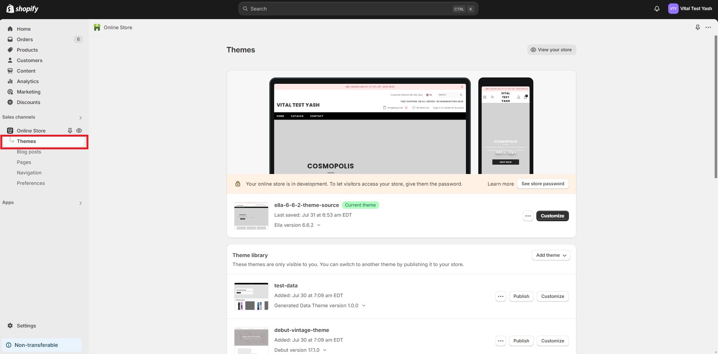Click the Content sidebar icon
Screen dimensions: 718x354
coord(10,71)
